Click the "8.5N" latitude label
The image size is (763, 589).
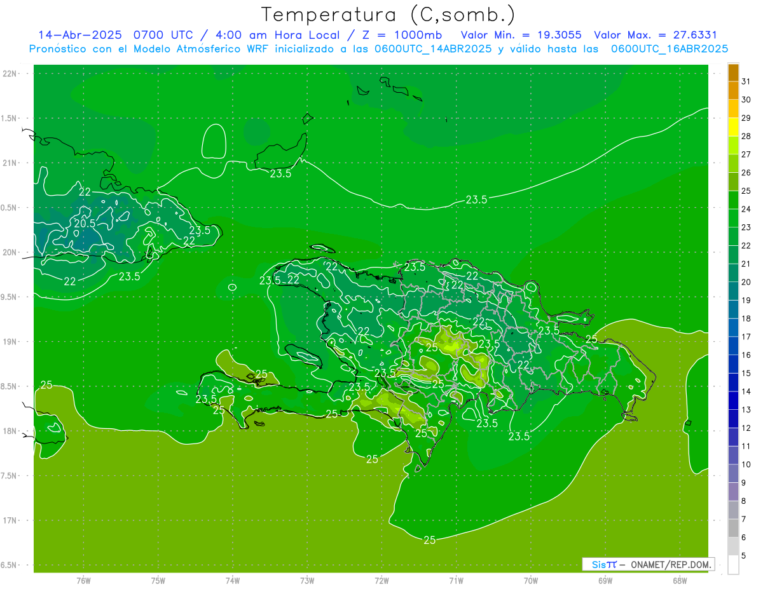click(x=9, y=386)
